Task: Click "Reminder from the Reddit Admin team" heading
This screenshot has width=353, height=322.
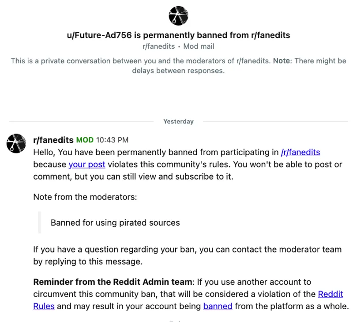Action: 113,282
